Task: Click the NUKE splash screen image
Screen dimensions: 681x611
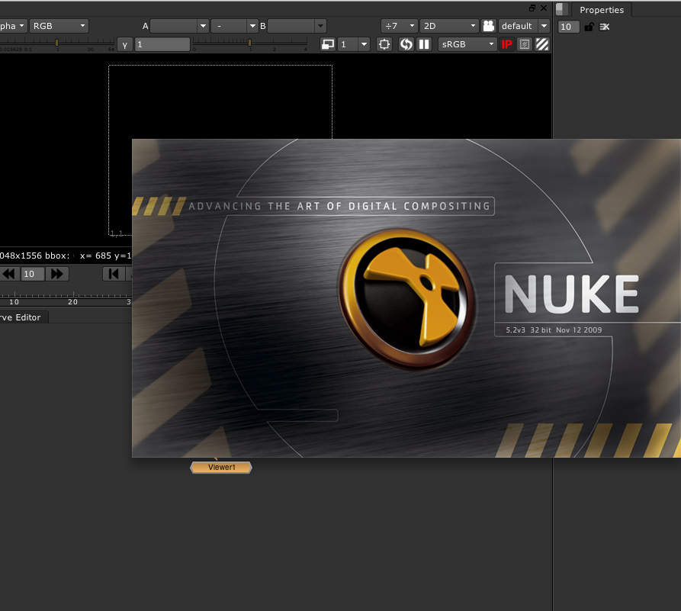Action: click(406, 298)
